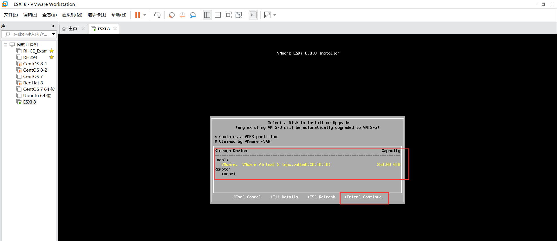Pause the virtual machine with the orange button

(x=138, y=15)
